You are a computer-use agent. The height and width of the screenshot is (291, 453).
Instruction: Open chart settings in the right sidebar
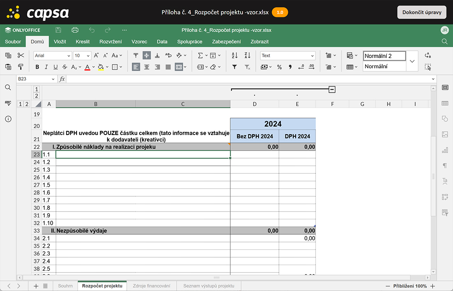[445, 150]
